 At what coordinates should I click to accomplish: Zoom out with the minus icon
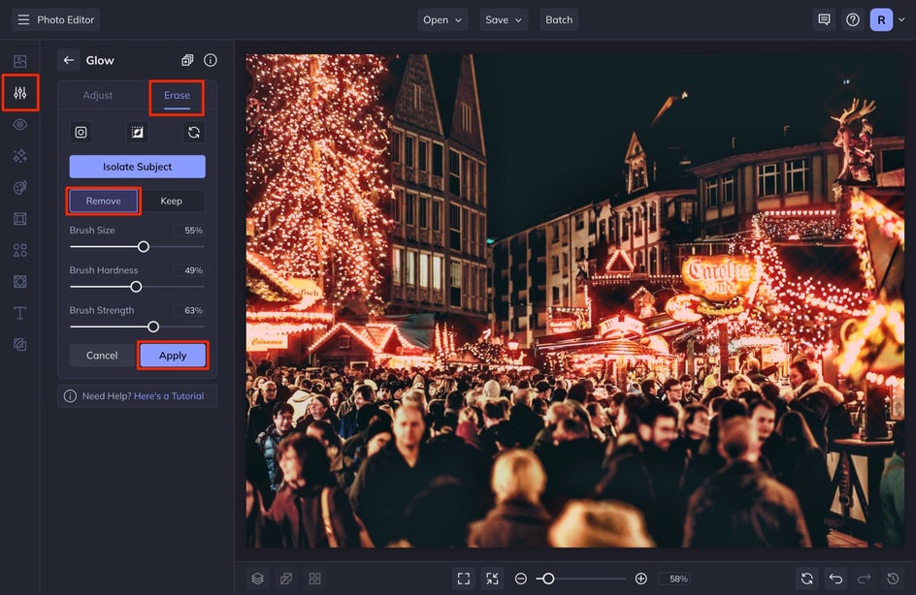(x=521, y=579)
